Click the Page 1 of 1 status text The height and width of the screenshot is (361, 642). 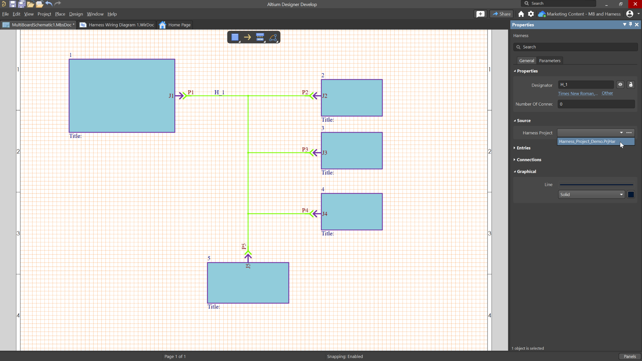pos(175,356)
